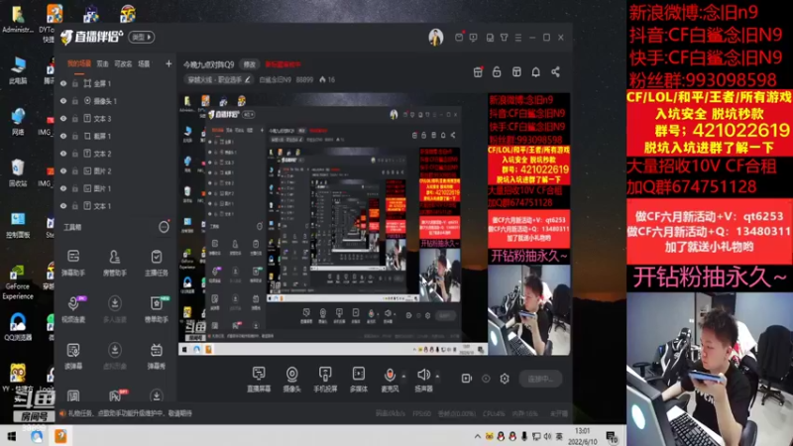Toggle lock on the 文本 1 source
Image resolution: width=793 pixels, height=446 pixels.
click(75, 206)
